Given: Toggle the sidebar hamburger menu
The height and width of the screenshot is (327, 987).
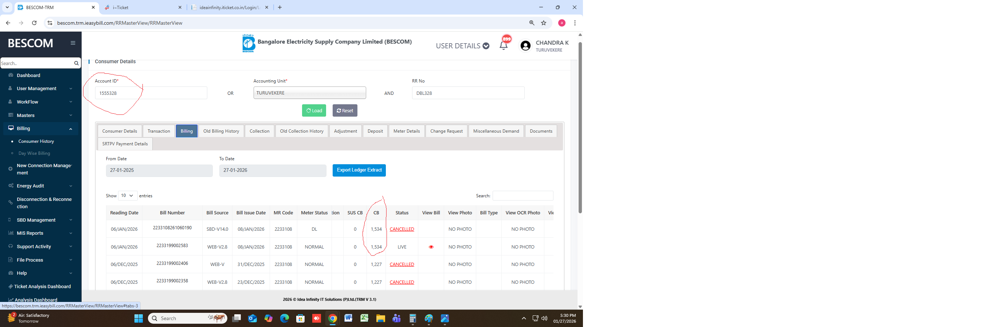Looking at the screenshot, I should pos(73,43).
